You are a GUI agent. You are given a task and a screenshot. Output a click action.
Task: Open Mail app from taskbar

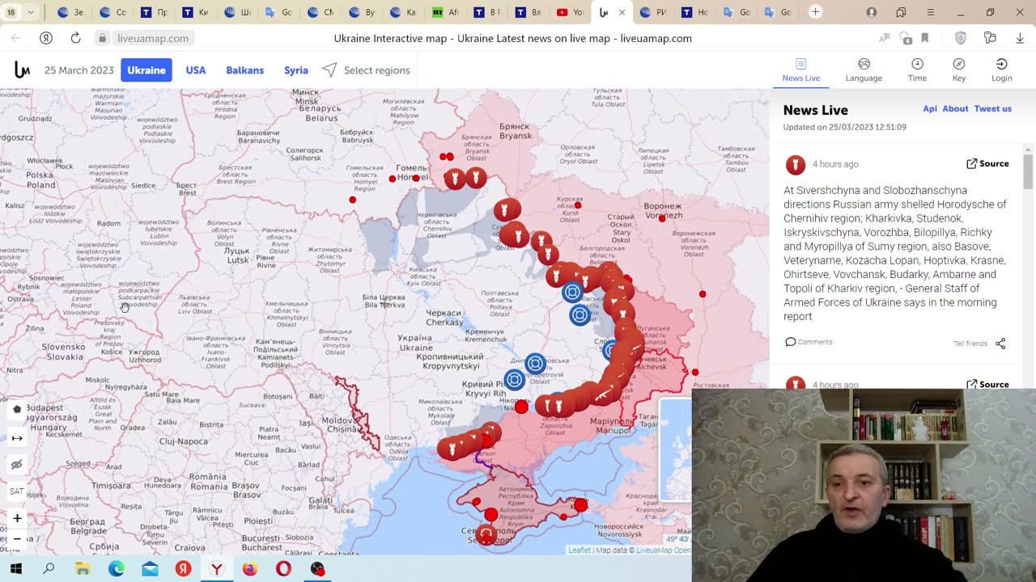pos(150,569)
